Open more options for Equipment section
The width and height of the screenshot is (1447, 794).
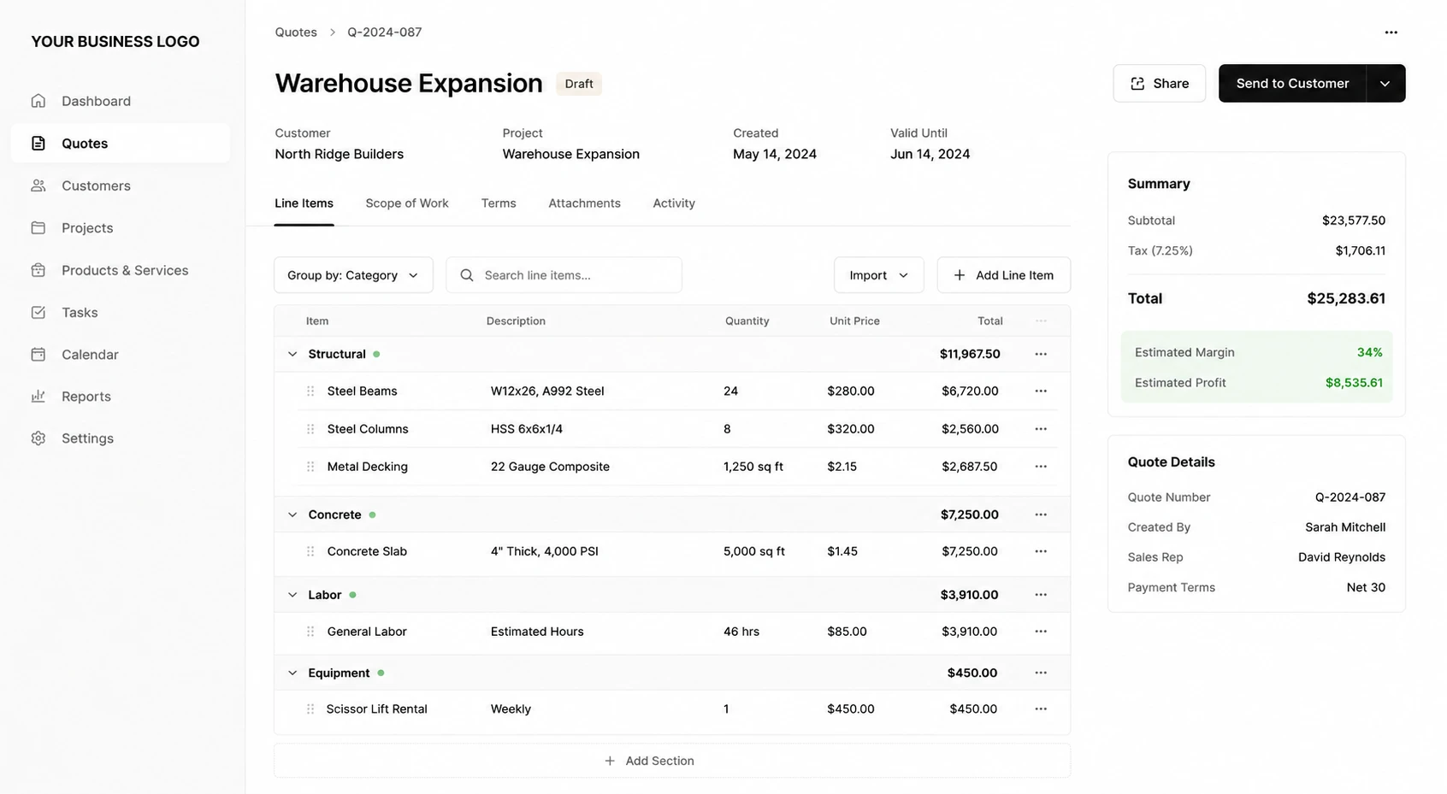[x=1041, y=673]
